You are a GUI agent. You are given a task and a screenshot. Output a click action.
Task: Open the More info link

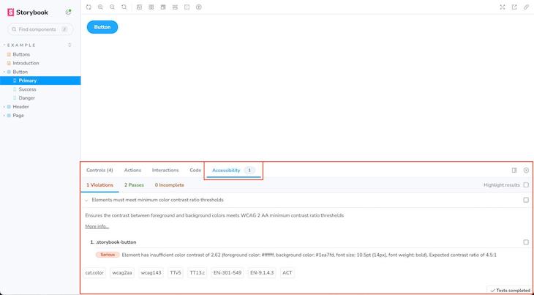point(97,226)
